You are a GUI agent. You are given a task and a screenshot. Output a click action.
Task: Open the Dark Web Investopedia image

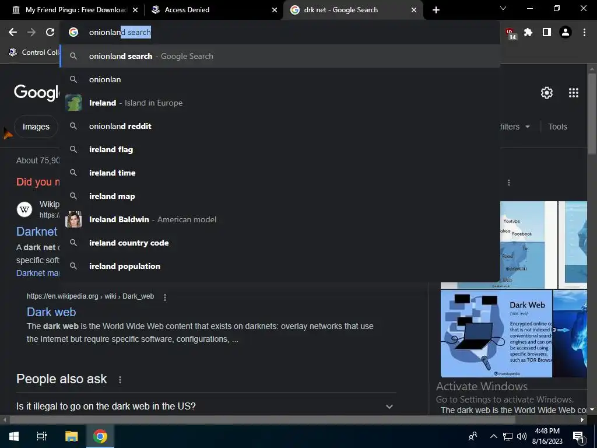pos(496,333)
